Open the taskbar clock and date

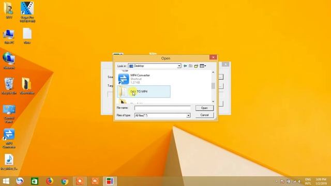[x=321, y=181]
